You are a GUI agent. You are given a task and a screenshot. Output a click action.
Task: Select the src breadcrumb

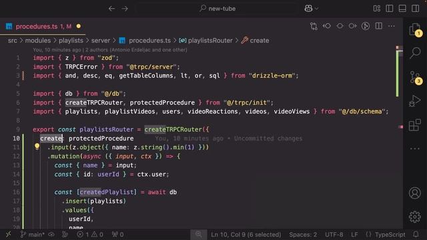click(12, 41)
